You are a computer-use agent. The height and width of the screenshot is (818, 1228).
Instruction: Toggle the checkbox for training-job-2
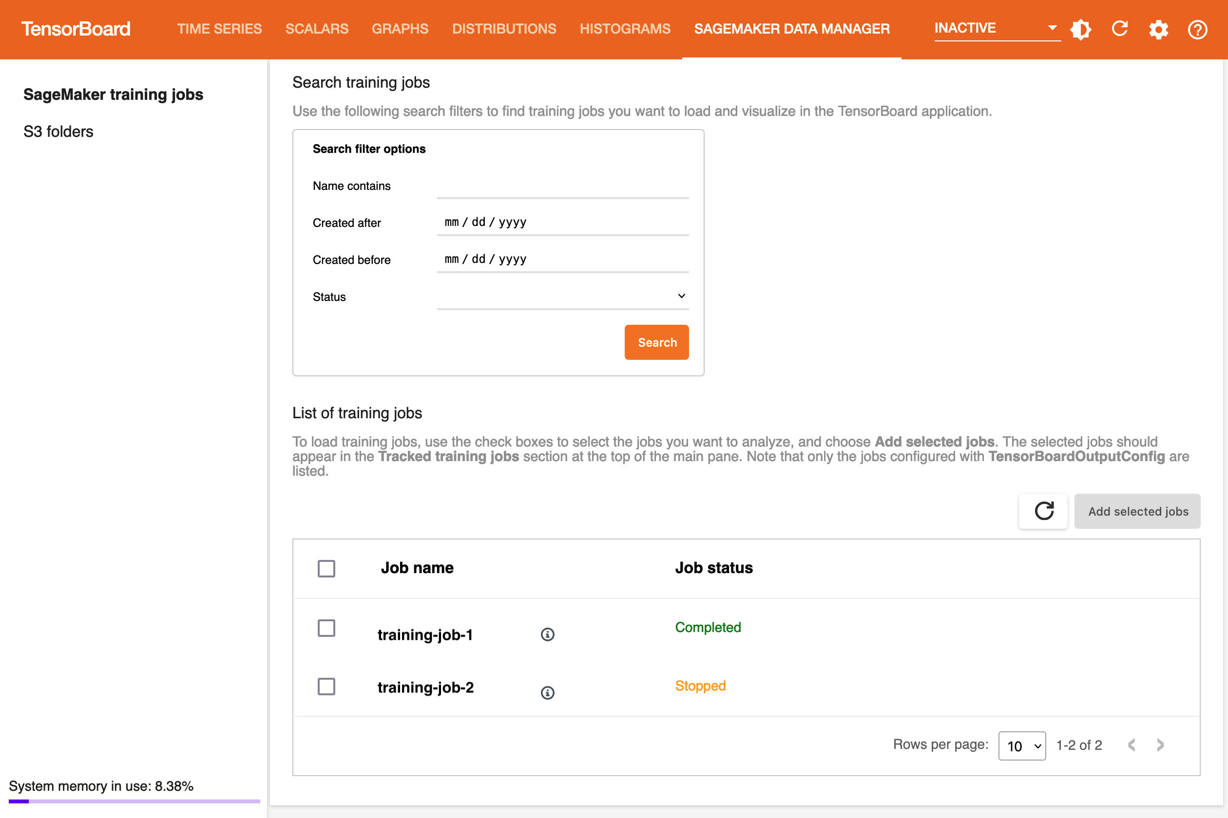[x=326, y=686]
